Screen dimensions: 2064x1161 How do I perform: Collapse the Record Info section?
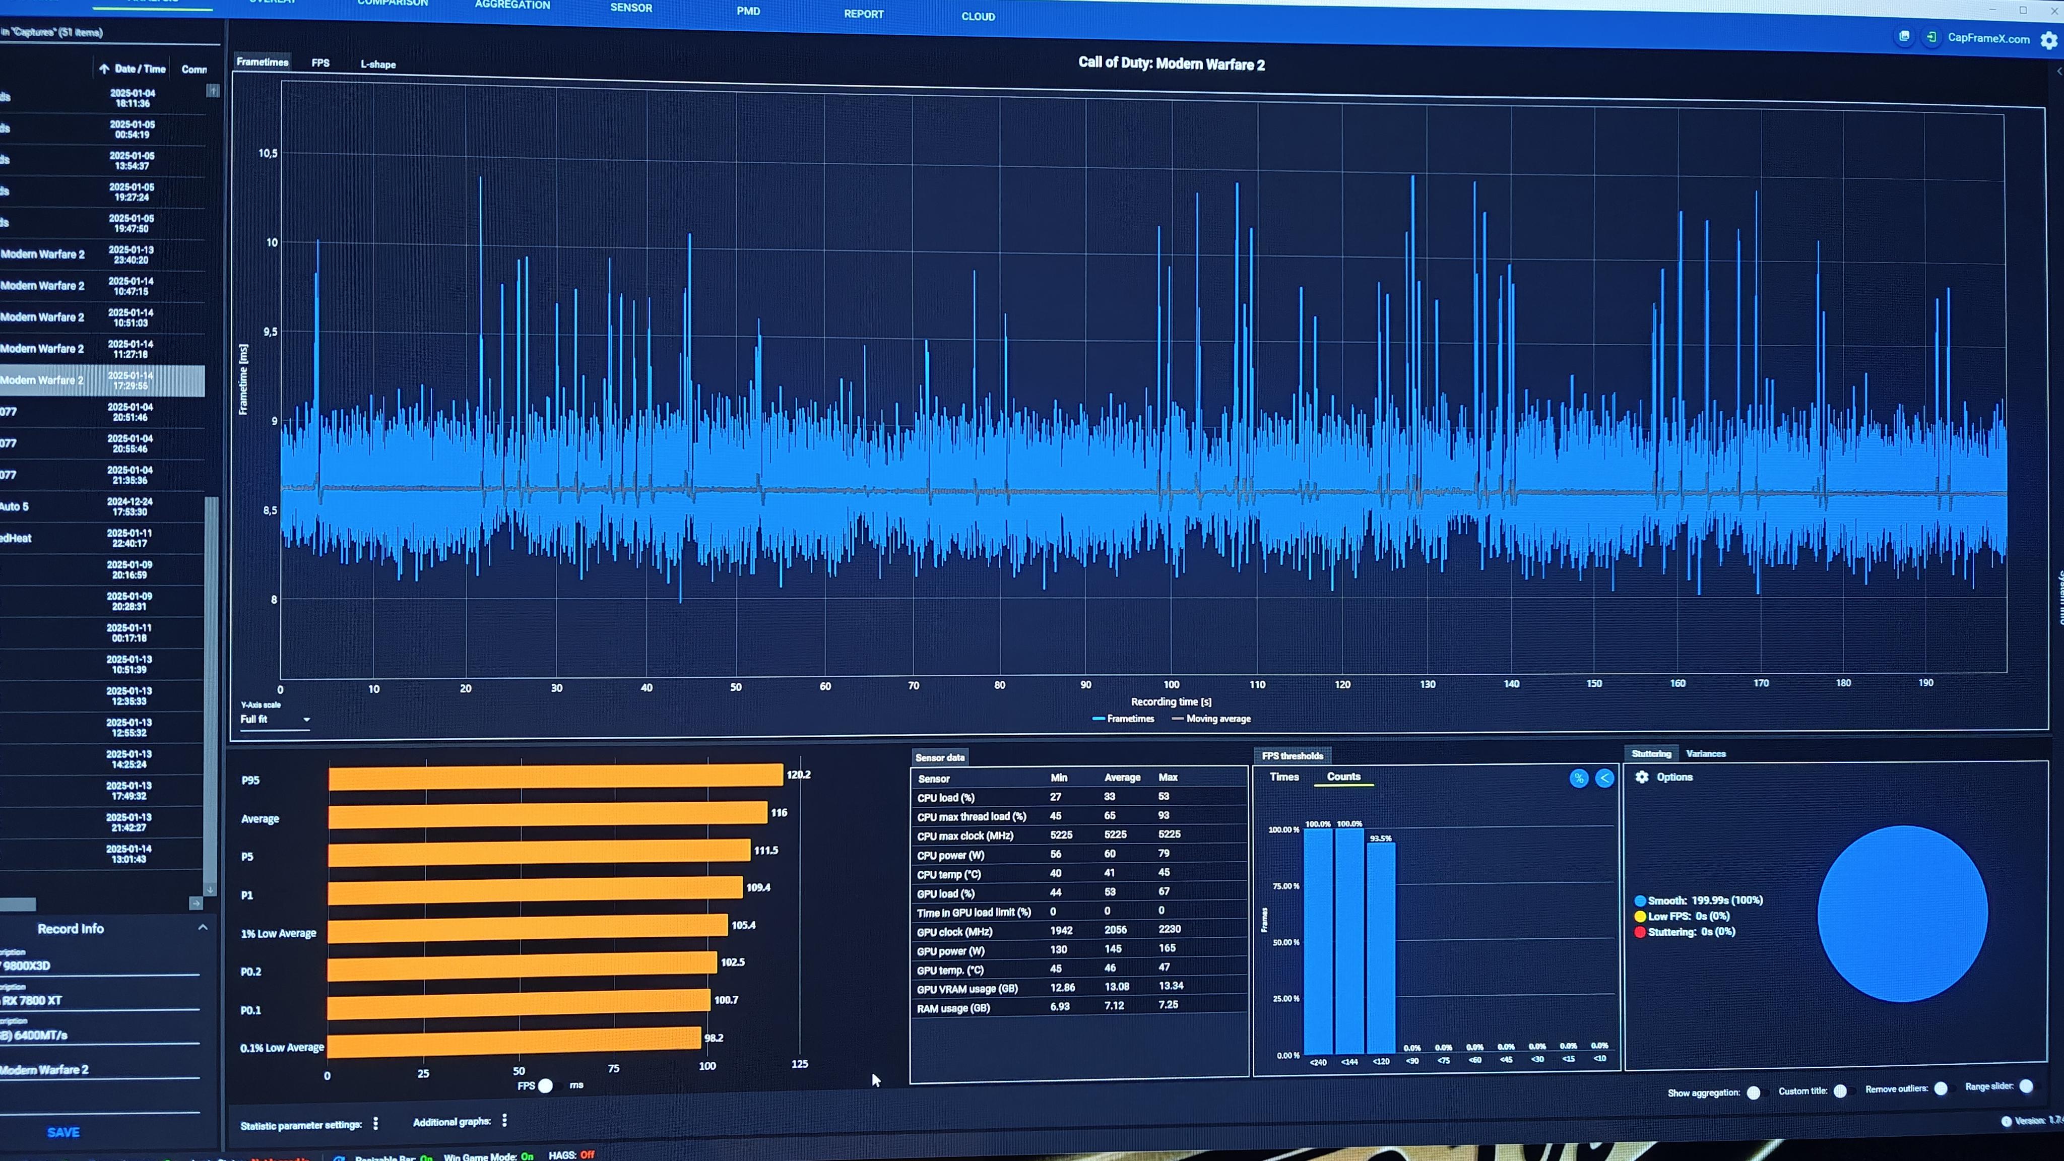(x=203, y=927)
